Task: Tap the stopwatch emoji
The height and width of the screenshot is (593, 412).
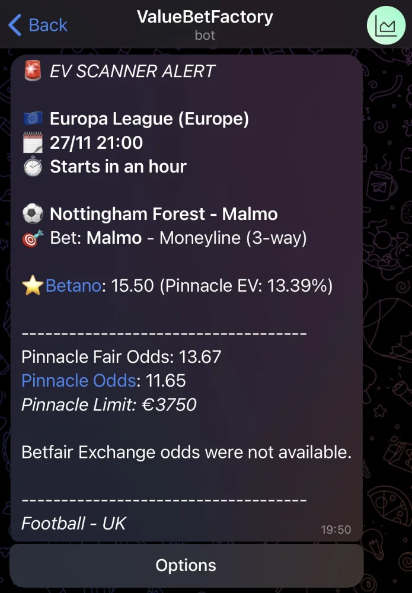Action: [33, 167]
